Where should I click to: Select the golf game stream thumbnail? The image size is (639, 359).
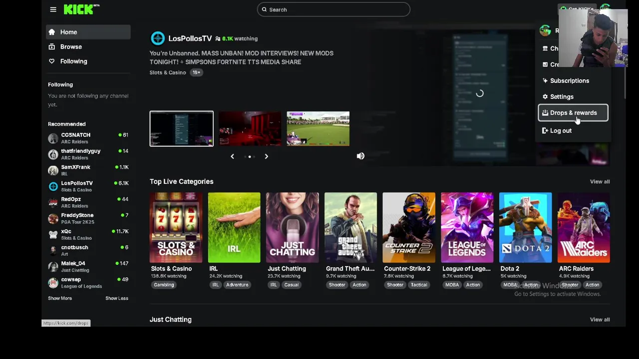click(x=318, y=129)
